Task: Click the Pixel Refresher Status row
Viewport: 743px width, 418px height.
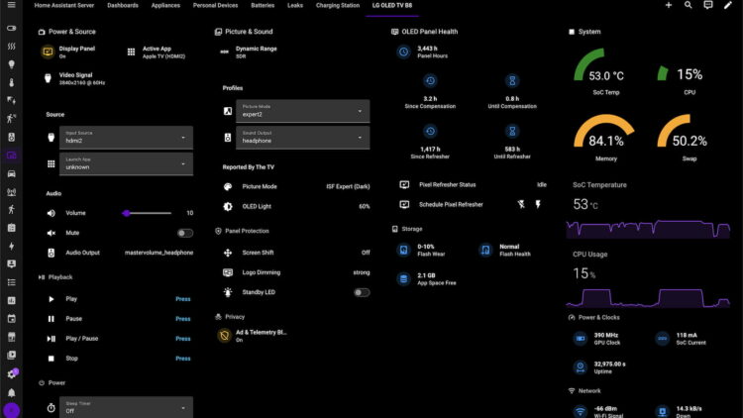Action: coord(473,185)
